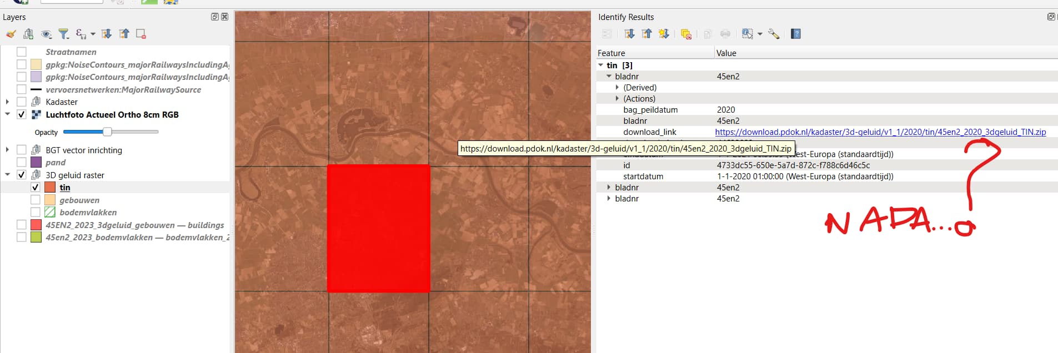
Task: Open the 45en2_2020_3dgeluid_TIN.zip download link
Action: click(x=880, y=132)
